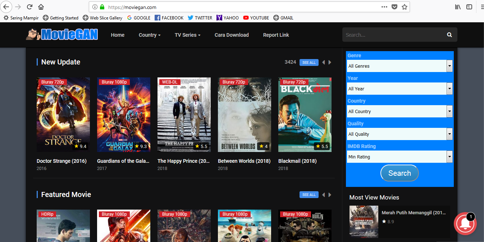This screenshot has width=484, height=242.
Task: Open the Library icon in the toolbar
Action: coord(457,7)
